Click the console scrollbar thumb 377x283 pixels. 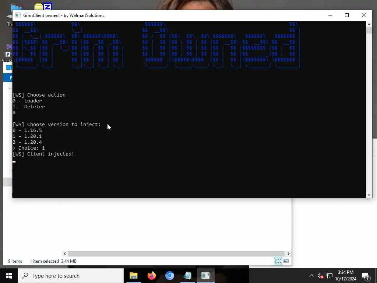coord(369,31)
